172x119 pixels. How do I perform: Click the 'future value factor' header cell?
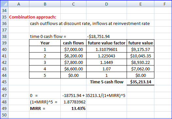(x=106, y=43)
